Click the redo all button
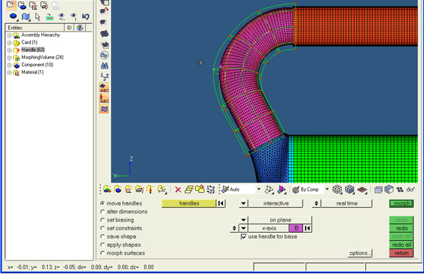The height and width of the screenshot is (274, 424). (x=402, y=245)
